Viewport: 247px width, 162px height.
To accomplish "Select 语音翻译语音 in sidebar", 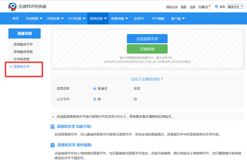I will (x=23, y=52).
